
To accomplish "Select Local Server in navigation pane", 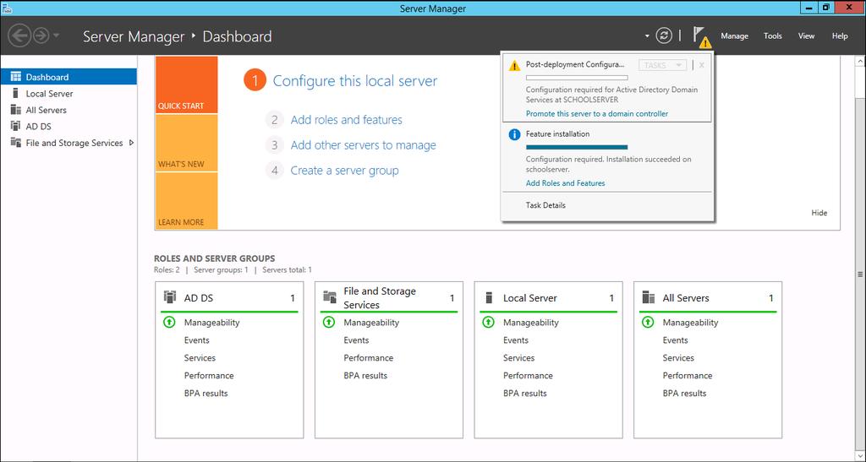I will click(x=69, y=93).
